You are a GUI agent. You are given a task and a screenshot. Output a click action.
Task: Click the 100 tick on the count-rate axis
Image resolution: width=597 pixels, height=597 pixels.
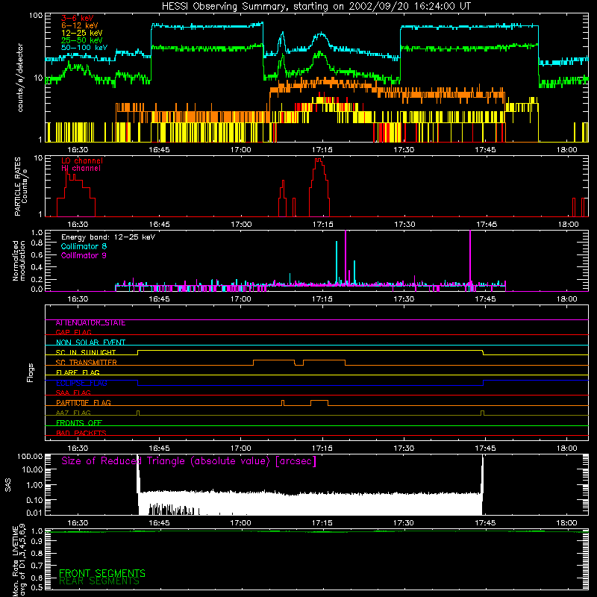pyautogui.click(x=36, y=16)
